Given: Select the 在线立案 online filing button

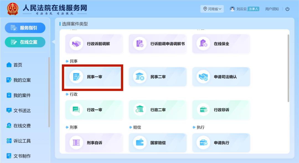Looking at the screenshot, I should [x=25, y=42].
